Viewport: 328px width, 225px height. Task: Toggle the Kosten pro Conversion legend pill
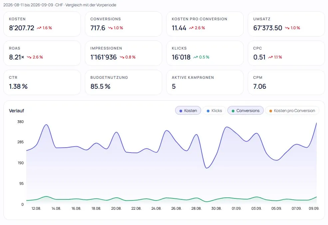[x=292, y=111]
